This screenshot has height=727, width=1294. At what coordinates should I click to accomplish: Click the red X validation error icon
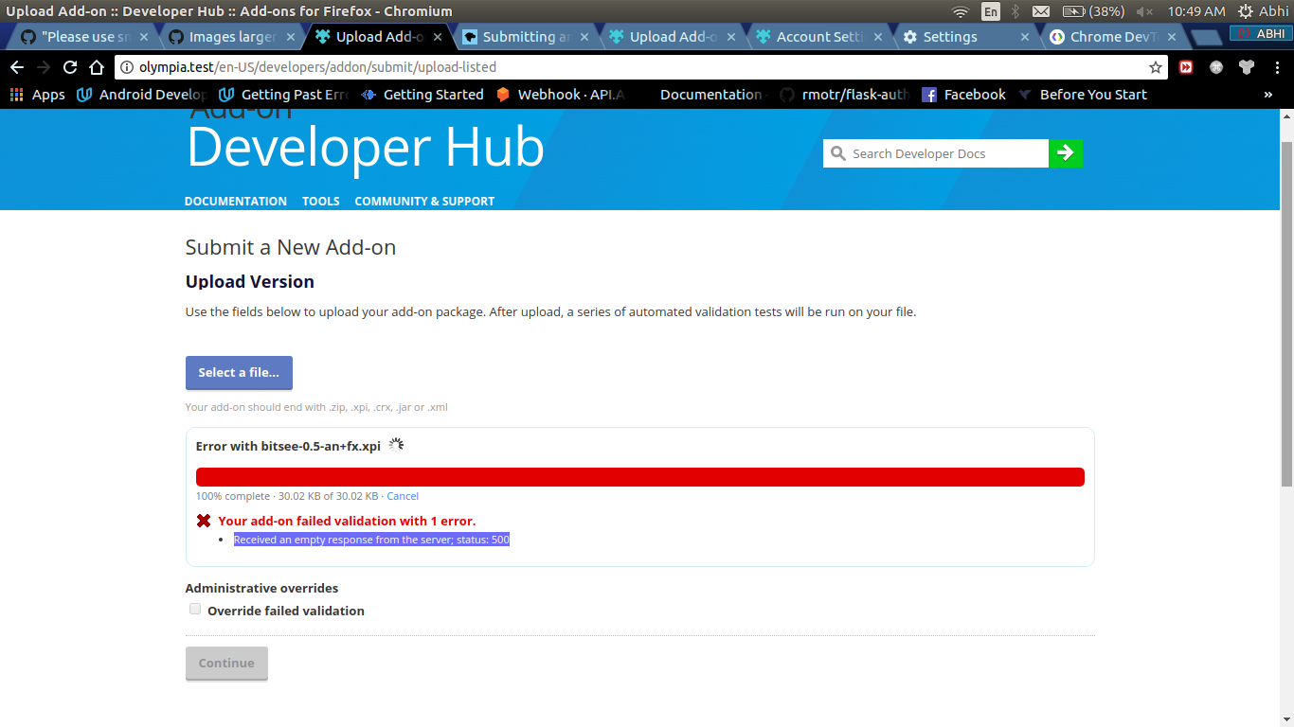(x=202, y=520)
